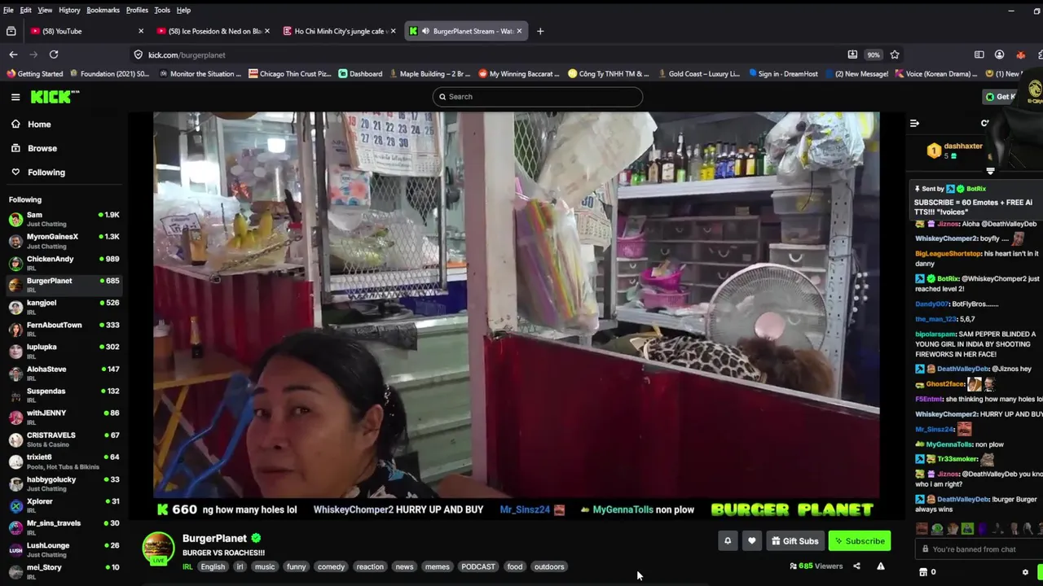The width and height of the screenshot is (1043, 586).
Task: Open CRISTRAVELS channel
Action: click(x=64, y=439)
